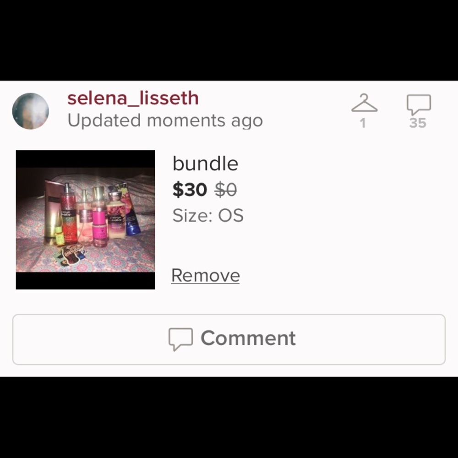Remove the bundle item from the list
458x458 pixels.
[x=205, y=275]
